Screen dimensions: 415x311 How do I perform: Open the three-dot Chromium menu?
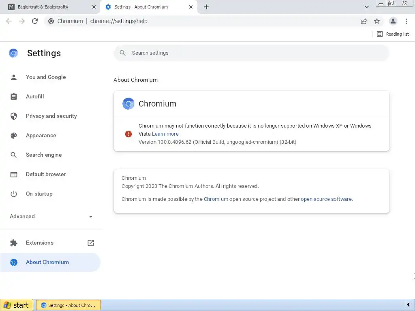406,21
